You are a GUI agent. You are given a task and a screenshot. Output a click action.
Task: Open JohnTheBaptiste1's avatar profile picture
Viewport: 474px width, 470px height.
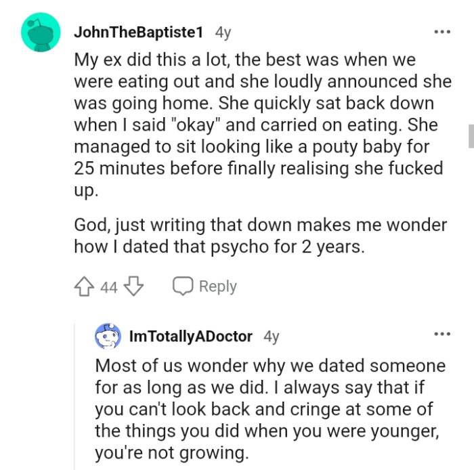[41, 32]
